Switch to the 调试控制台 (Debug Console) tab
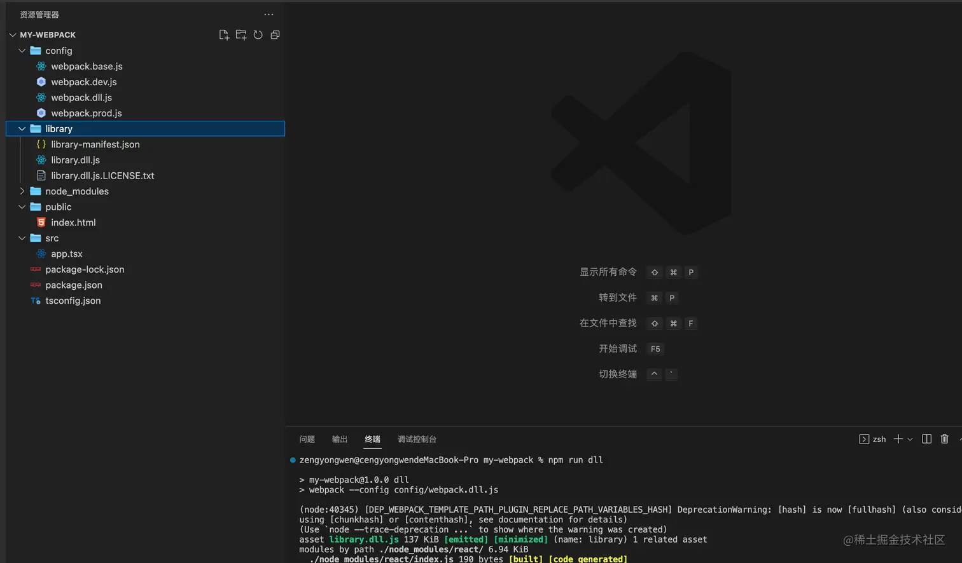Viewport: 962px width, 563px height. point(417,439)
